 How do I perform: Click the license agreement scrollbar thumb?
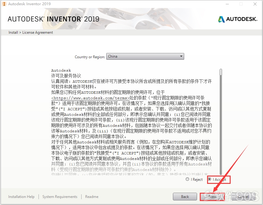pos(221,72)
